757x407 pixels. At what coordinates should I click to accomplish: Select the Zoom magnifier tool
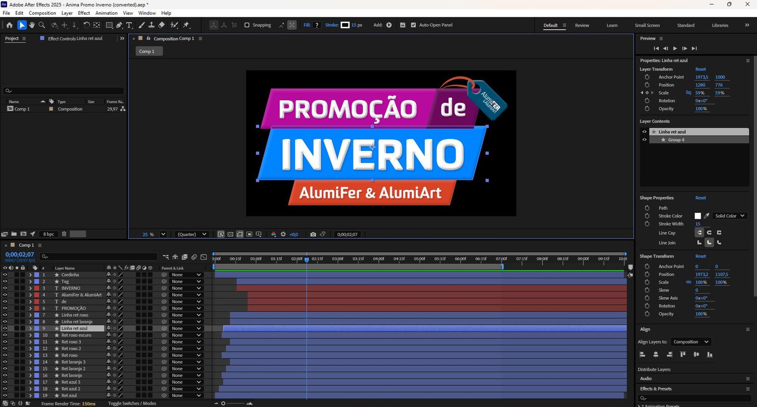tap(42, 25)
